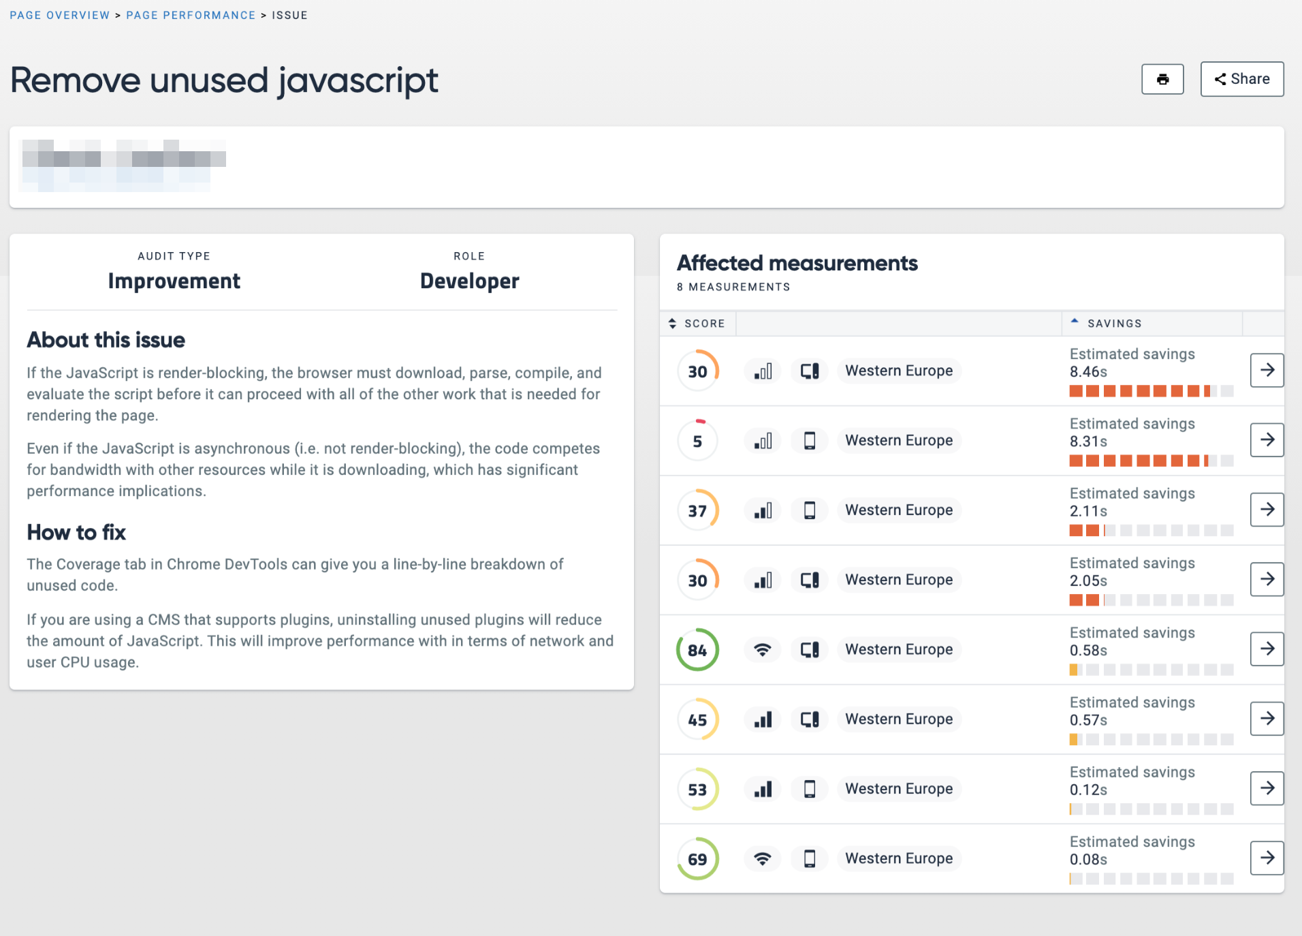
Task: Share this issue page
Action: (x=1242, y=79)
